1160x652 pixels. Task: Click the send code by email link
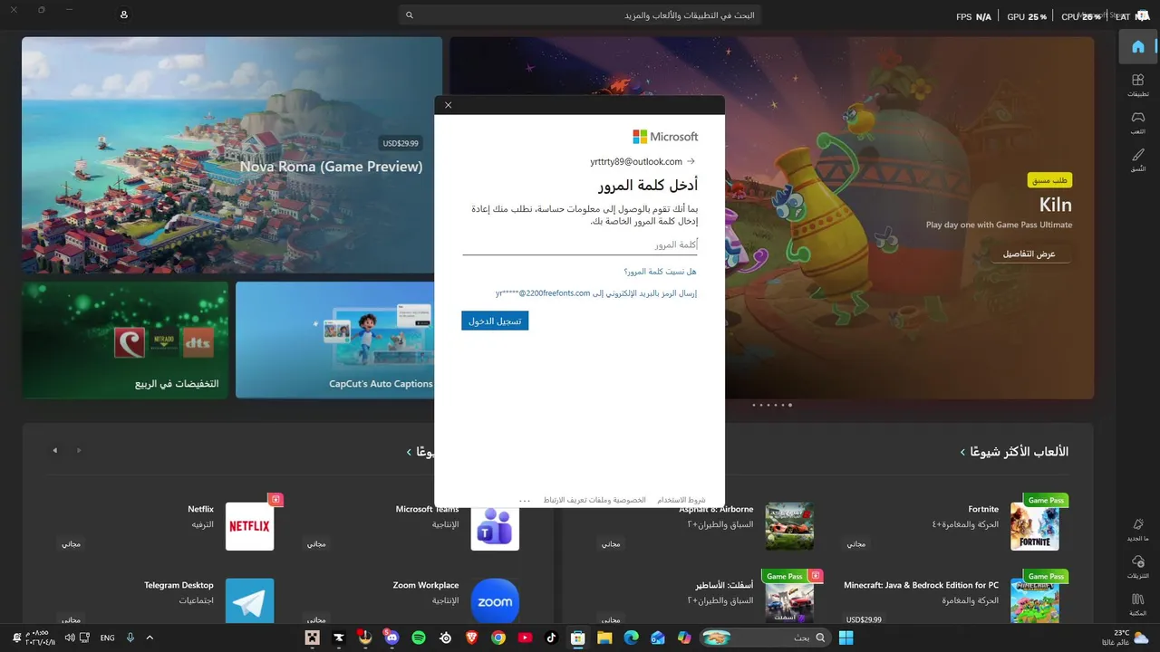click(x=596, y=293)
